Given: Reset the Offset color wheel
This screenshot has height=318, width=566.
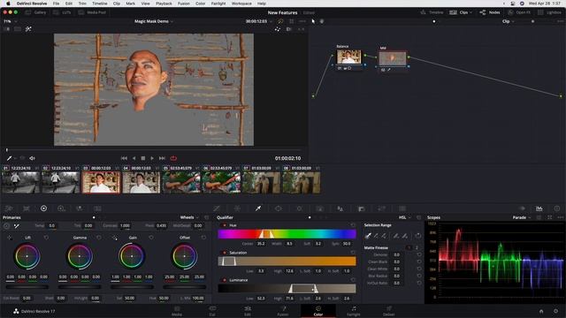Looking at the screenshot, I should click(203, 238).
